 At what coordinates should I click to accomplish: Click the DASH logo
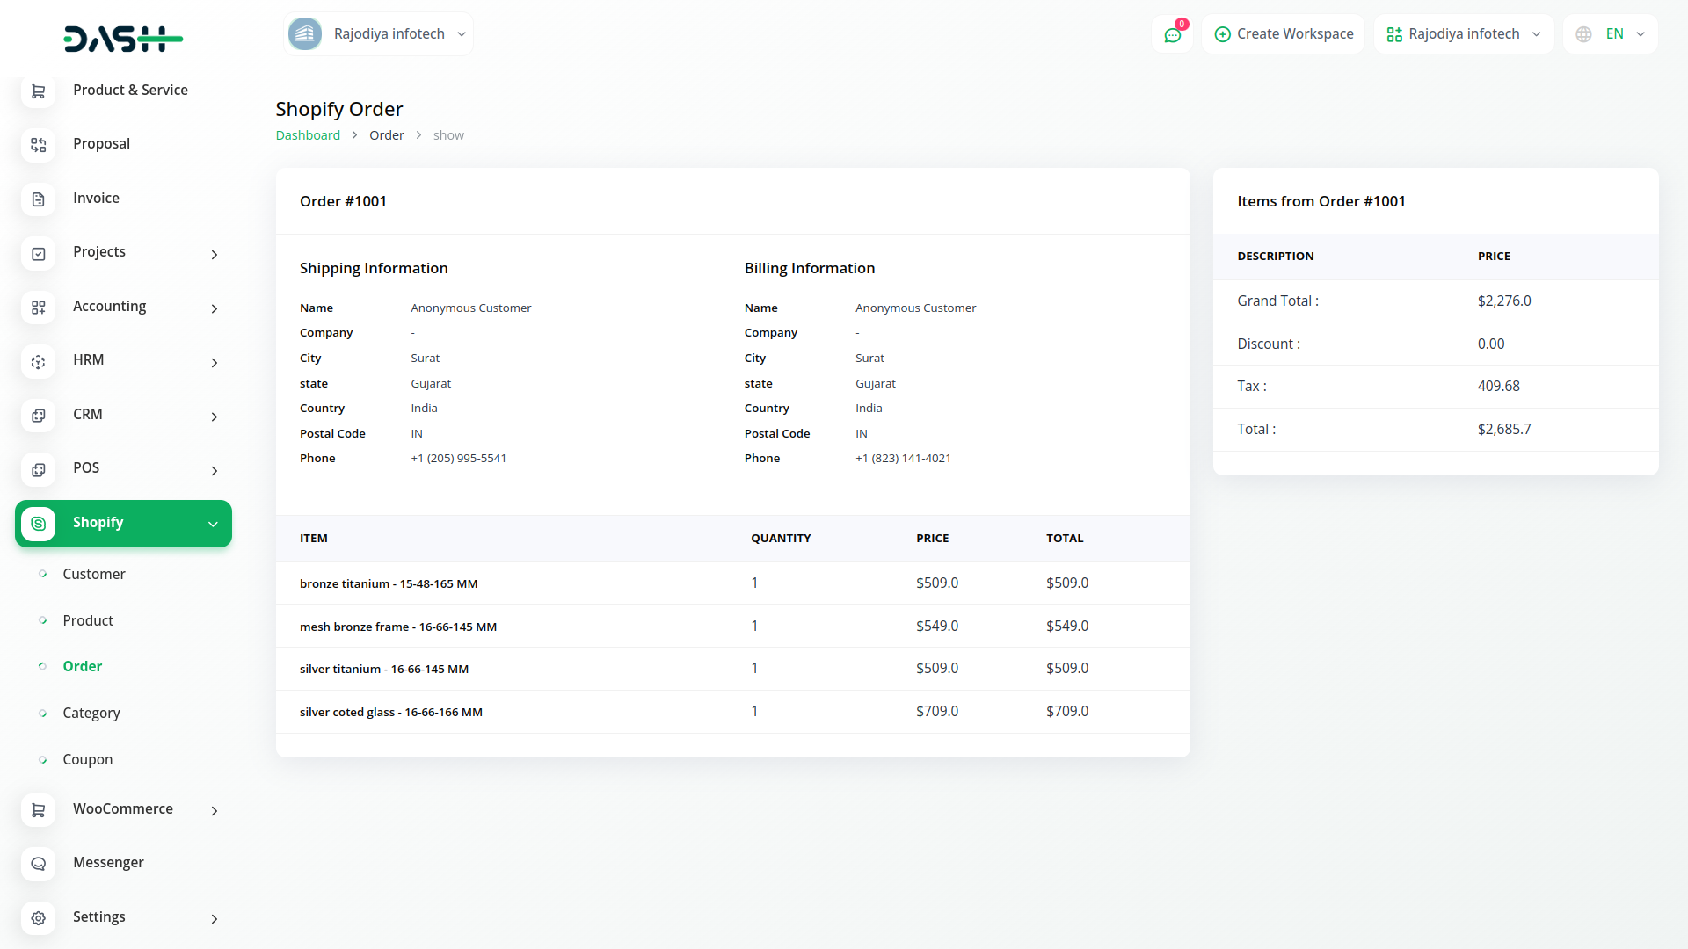pyautogui.click(x=123, y=39)
